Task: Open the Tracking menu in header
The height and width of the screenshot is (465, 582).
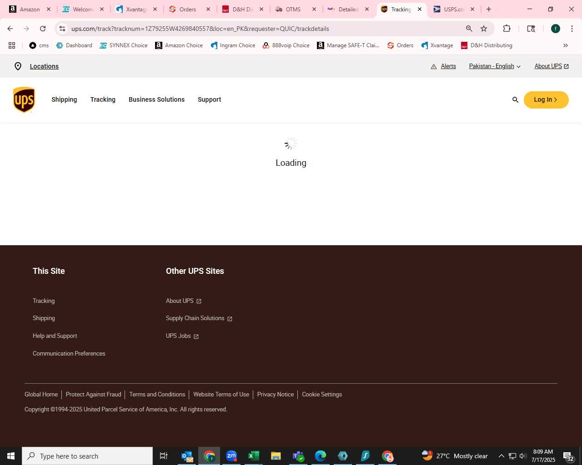Action: [x=103, y=99]
